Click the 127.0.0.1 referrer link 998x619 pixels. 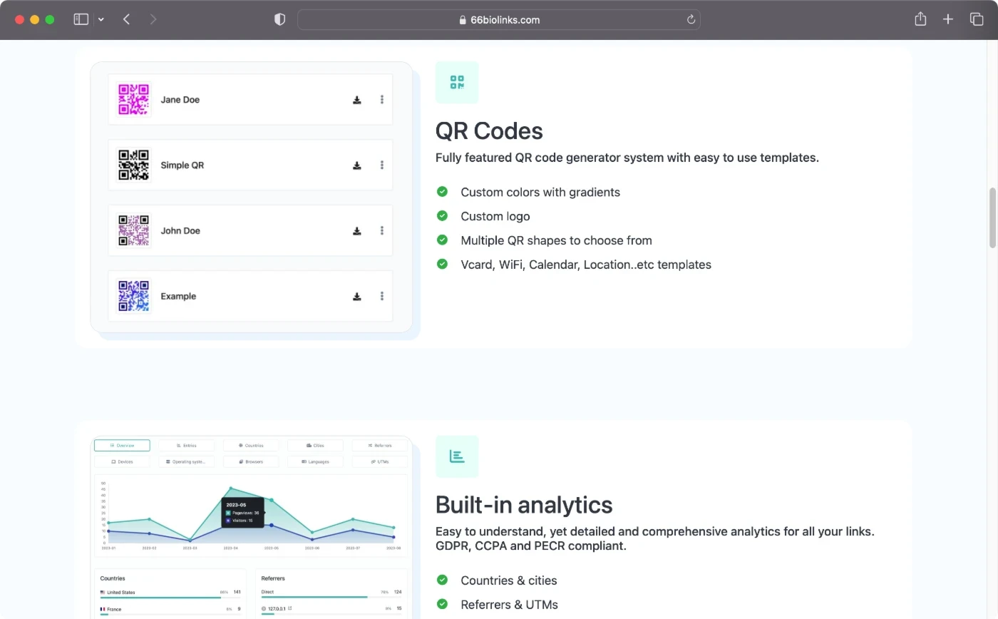(278, 609)
